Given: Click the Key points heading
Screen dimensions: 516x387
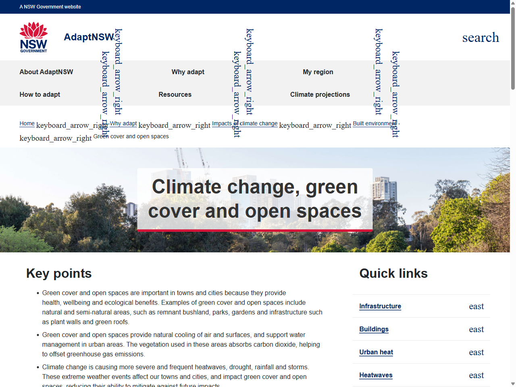Looking at the screenshot, I should (x=59, y=273).
